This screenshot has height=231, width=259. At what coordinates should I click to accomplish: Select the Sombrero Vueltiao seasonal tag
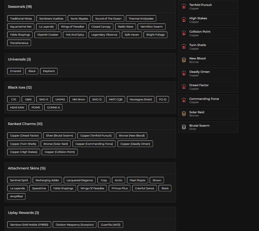coord(51,18)
